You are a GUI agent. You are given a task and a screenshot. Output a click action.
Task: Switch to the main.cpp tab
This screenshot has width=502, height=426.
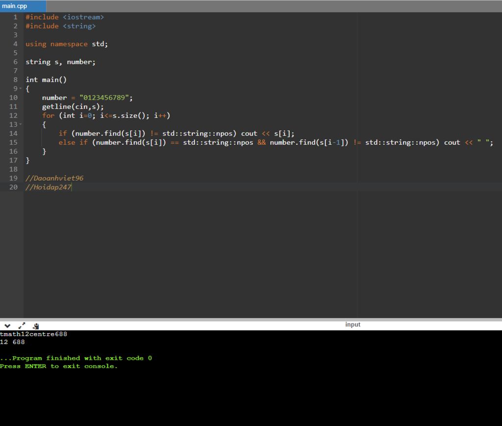coord(23,6)
